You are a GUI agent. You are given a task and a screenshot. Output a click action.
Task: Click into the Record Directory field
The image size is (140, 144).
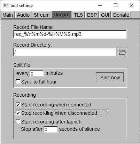pyautogui.click(x=65, y=52)
